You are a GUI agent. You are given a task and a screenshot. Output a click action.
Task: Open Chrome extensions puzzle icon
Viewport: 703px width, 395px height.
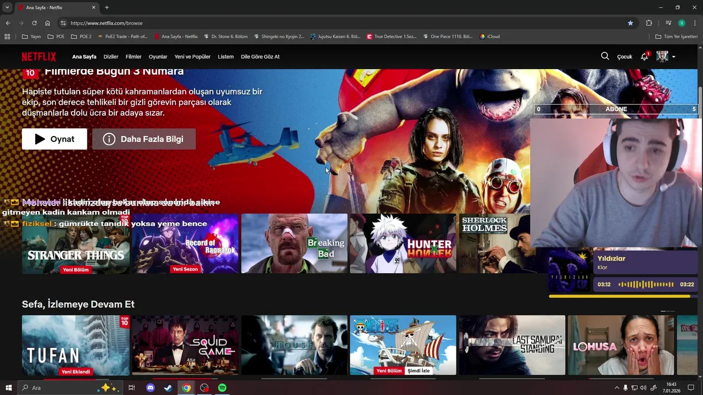pyautogui.click(x=649, y=23)
